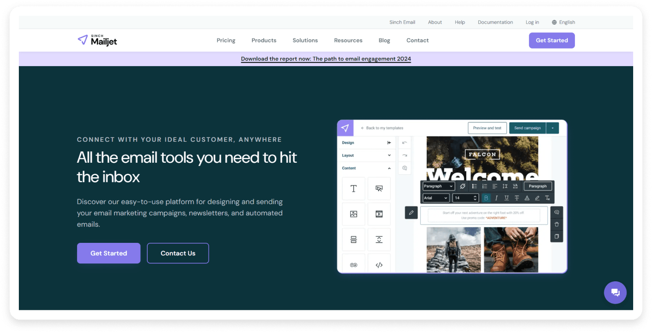Click comment icon below the redo arrow

coord(404,168)
